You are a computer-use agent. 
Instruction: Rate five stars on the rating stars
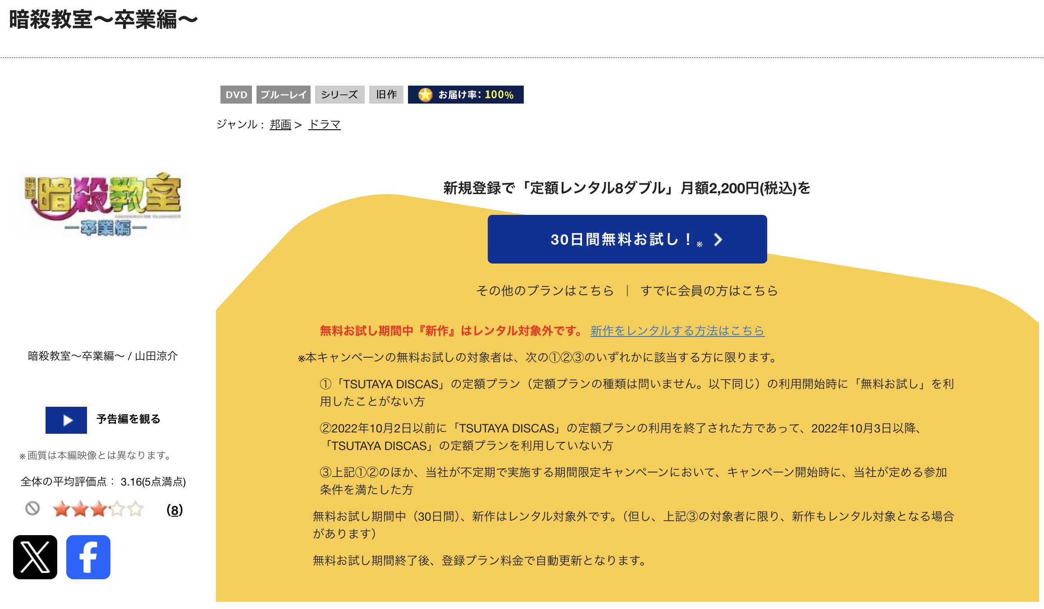(x=135, y=509)
